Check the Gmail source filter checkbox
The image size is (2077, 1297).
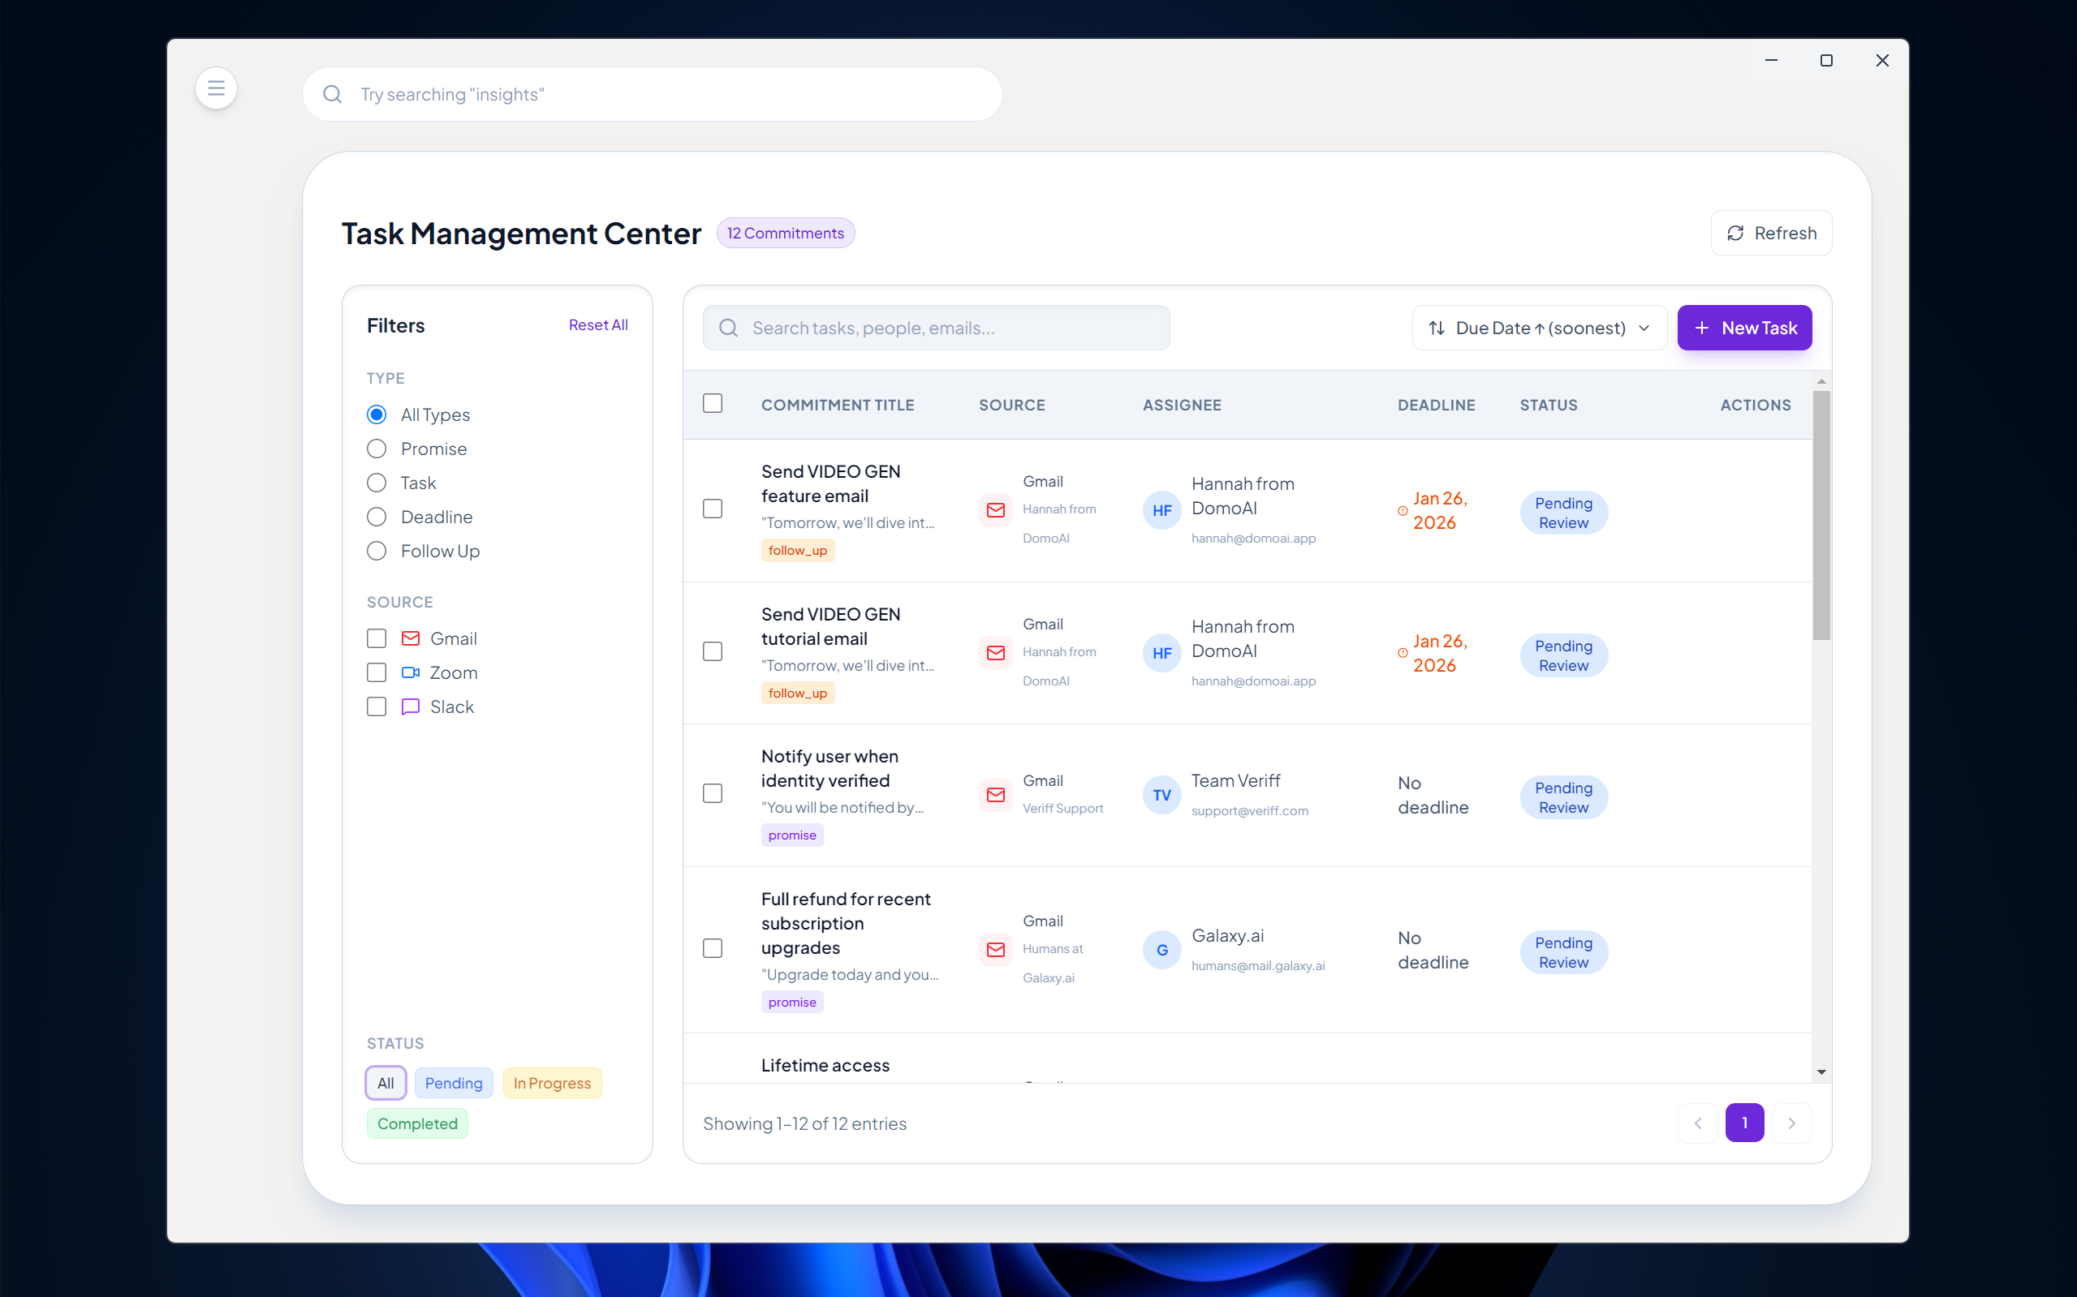pos(376,638)
